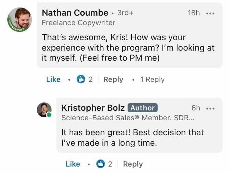Open Nathan Coumbe's name link
Image resolution: width=230 pixels, height=173 pixels.
click(x=75, y=13)
